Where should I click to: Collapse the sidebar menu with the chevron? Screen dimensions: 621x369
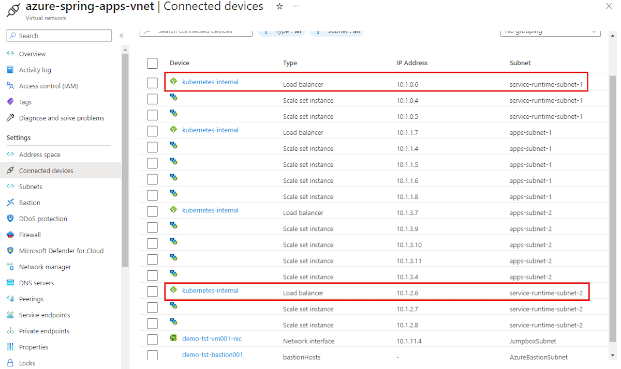point(122,36)
